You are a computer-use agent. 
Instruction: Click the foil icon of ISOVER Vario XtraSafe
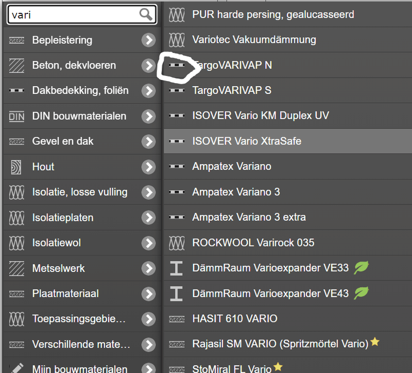(x=177, y=141)
